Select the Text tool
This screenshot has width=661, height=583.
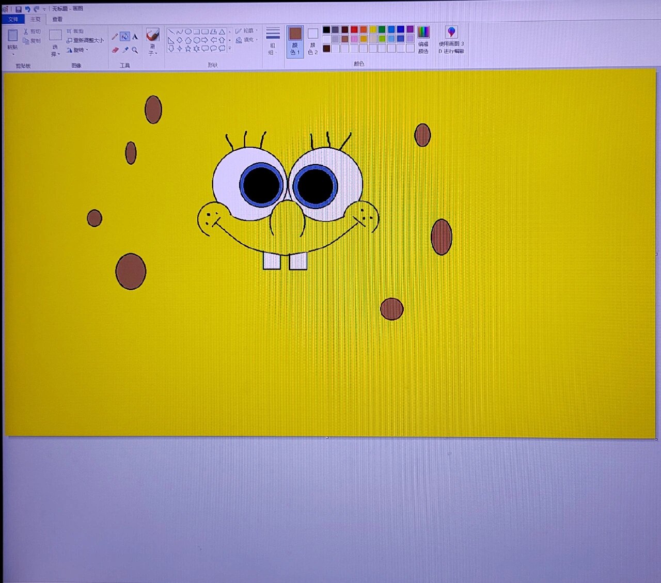135,37
